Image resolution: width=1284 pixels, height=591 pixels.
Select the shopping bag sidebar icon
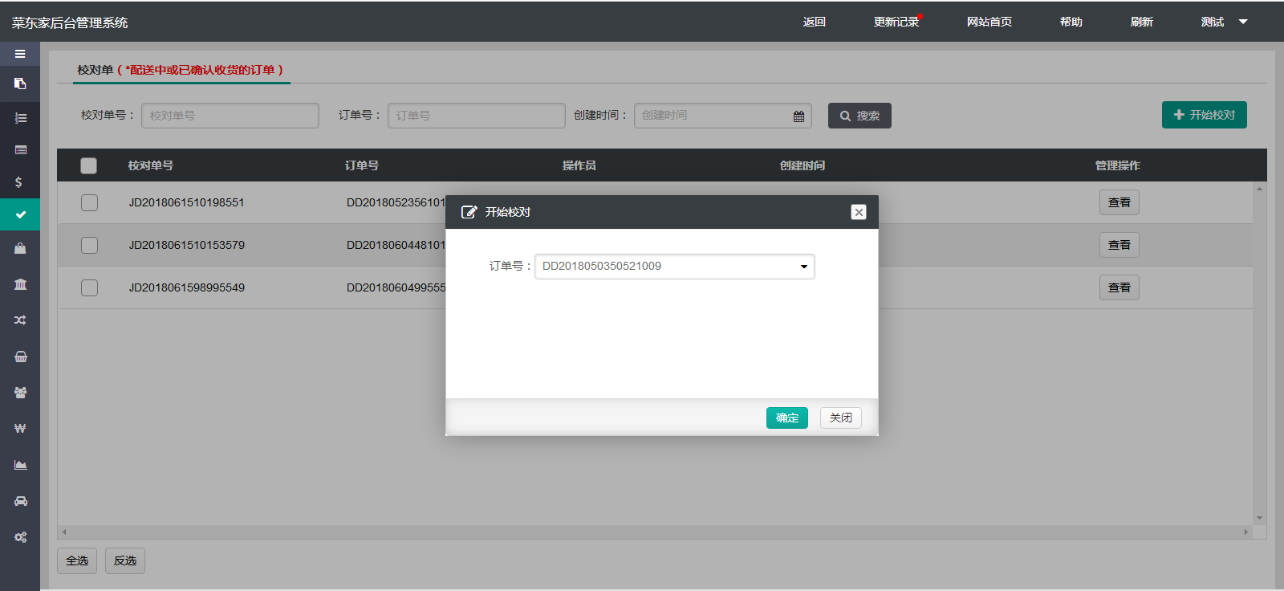pyautogui.click(x=20, y=248)
